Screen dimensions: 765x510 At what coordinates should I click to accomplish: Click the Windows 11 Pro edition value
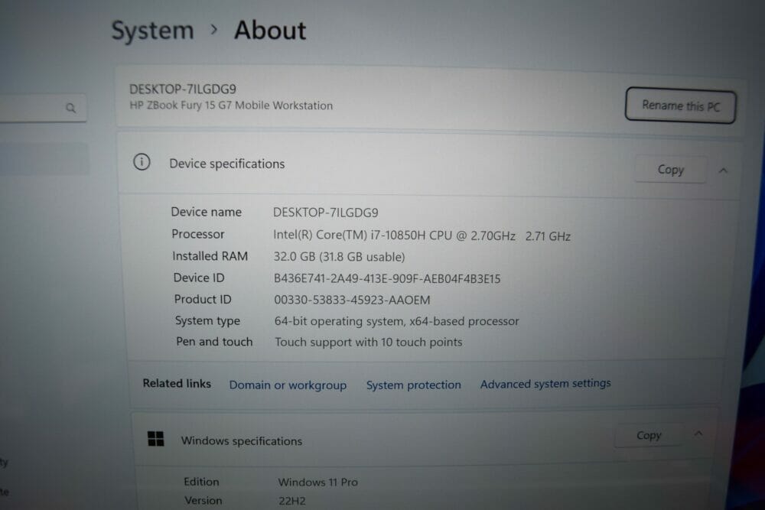pyautogui.click(x=317, y=482)
